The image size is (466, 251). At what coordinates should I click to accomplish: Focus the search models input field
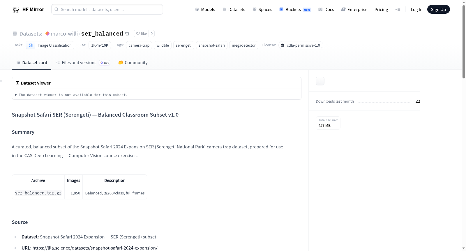107,9
